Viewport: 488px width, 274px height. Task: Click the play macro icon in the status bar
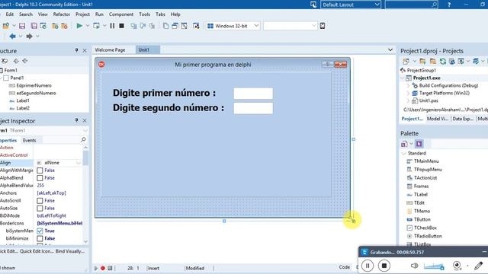[96, 268]
